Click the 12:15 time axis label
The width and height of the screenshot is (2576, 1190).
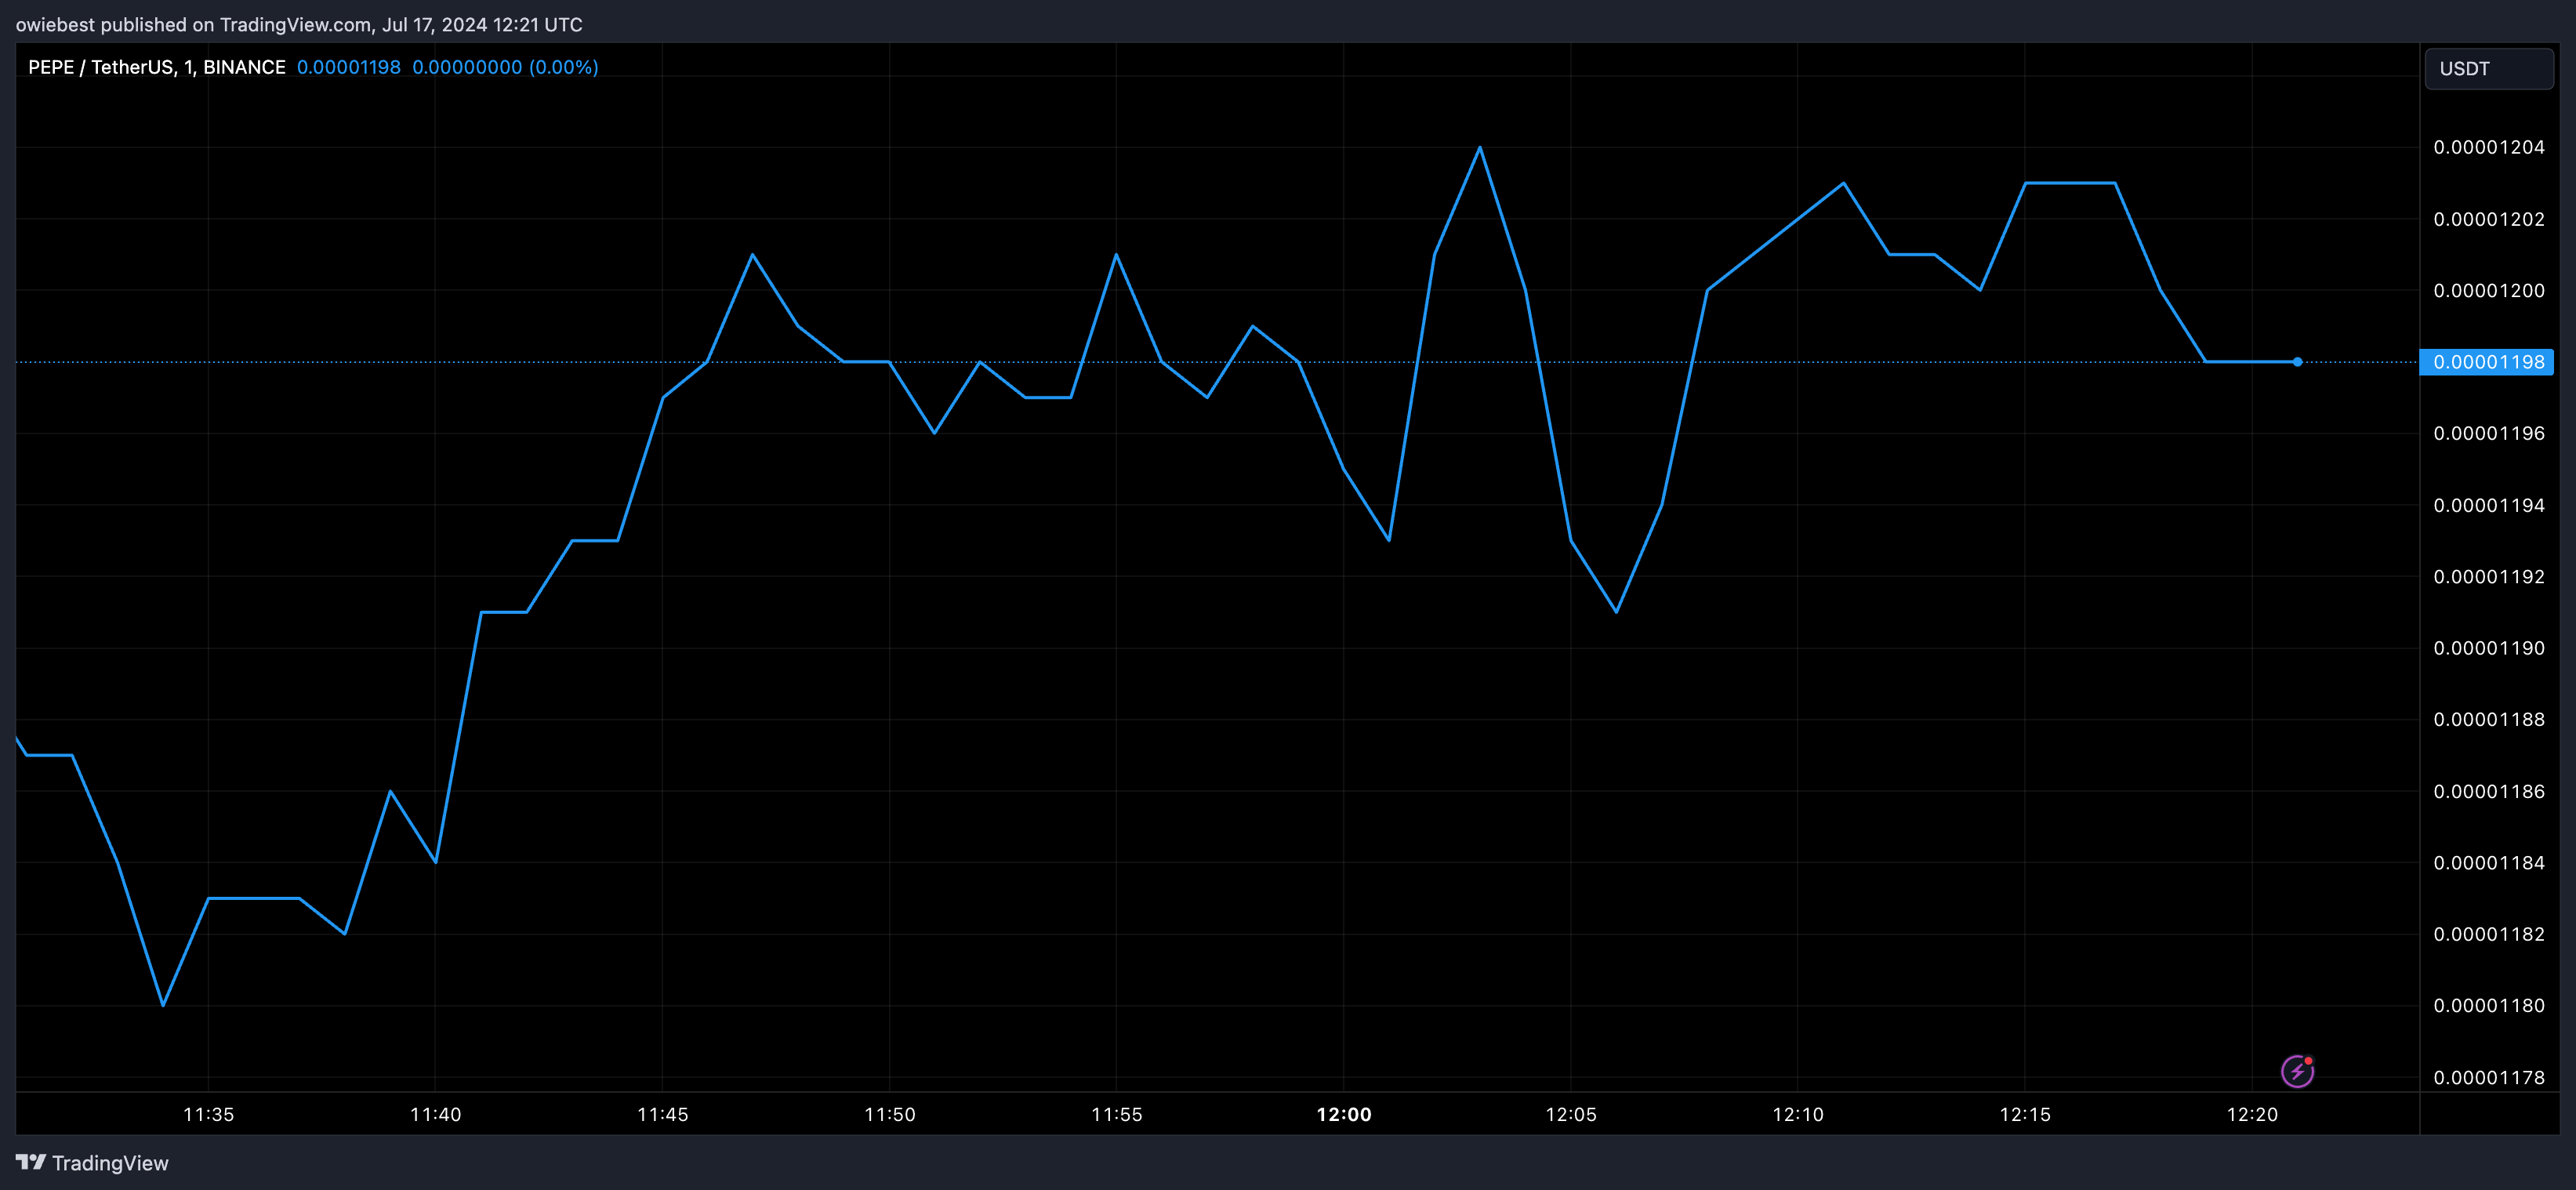click(x=2024, y=1114)
